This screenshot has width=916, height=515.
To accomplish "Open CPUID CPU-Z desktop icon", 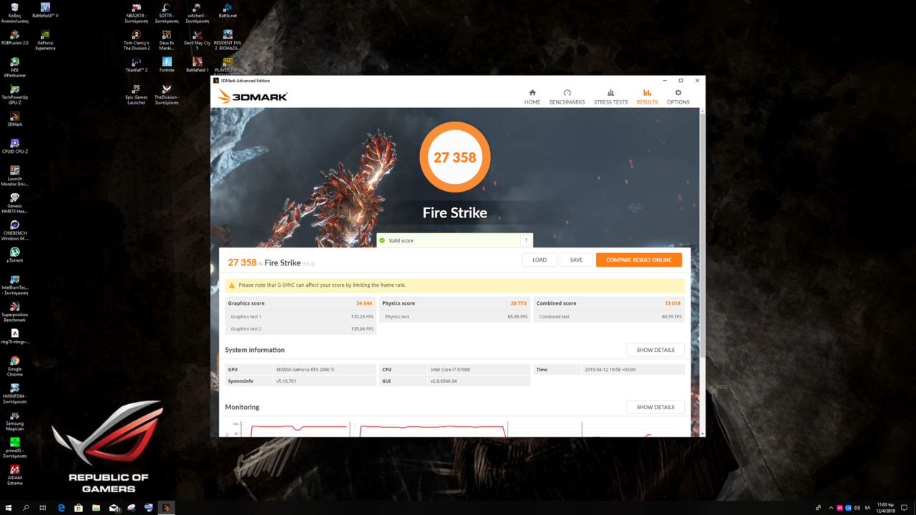I will 14,146.
